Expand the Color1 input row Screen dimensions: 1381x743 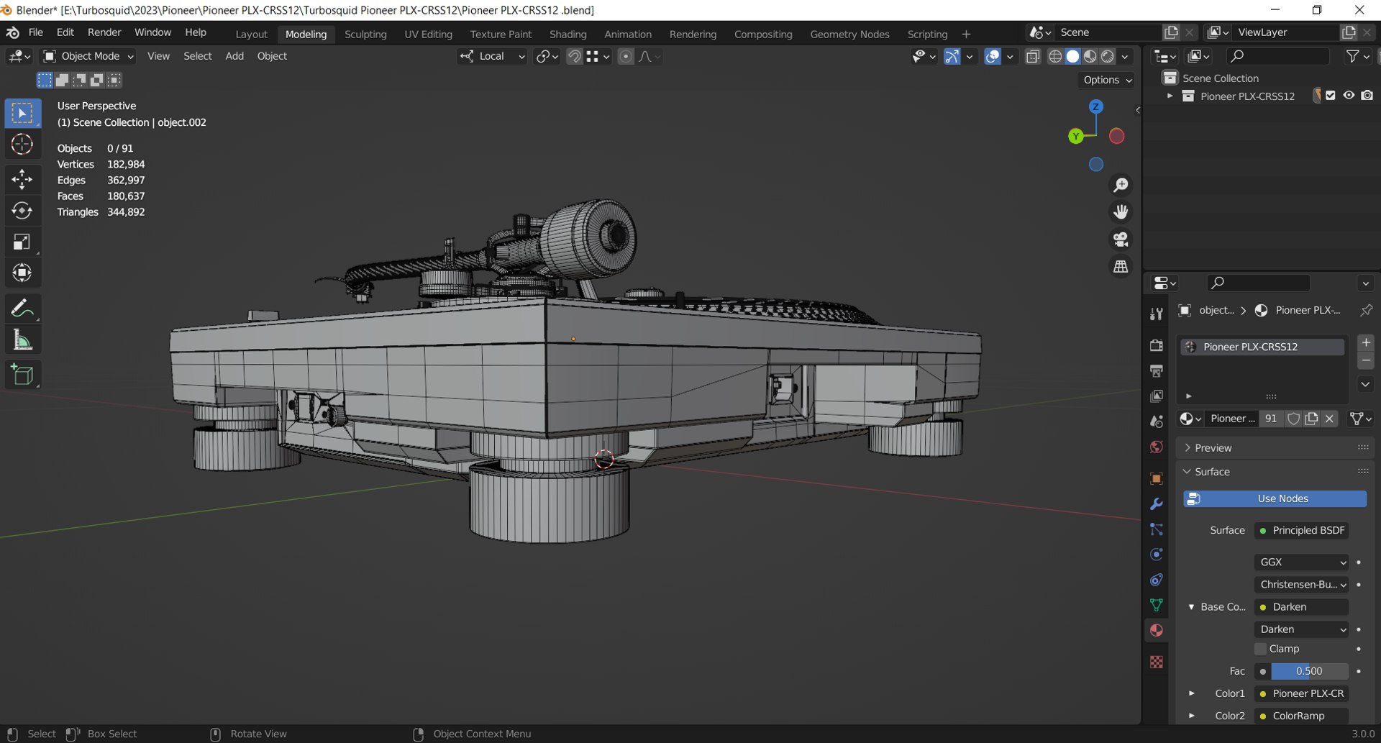click(1192, 693)
